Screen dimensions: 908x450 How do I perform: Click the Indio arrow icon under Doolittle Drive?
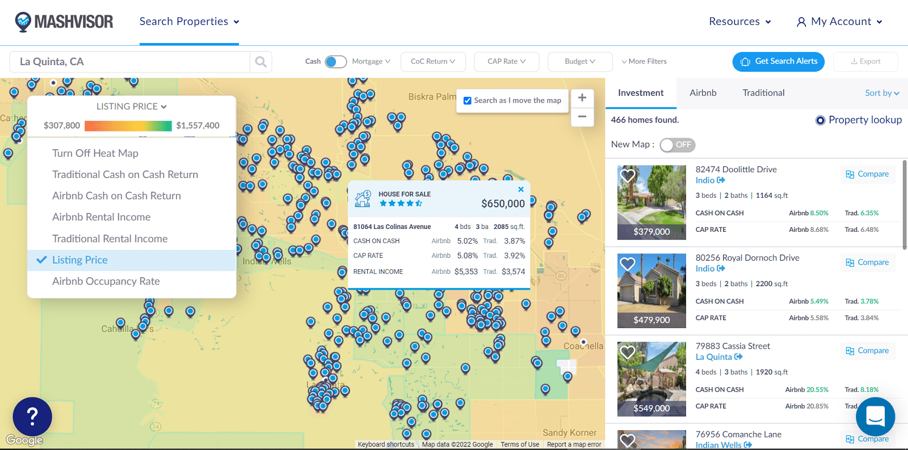721,180
